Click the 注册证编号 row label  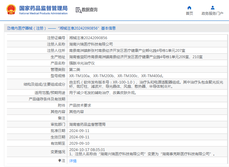56,38
